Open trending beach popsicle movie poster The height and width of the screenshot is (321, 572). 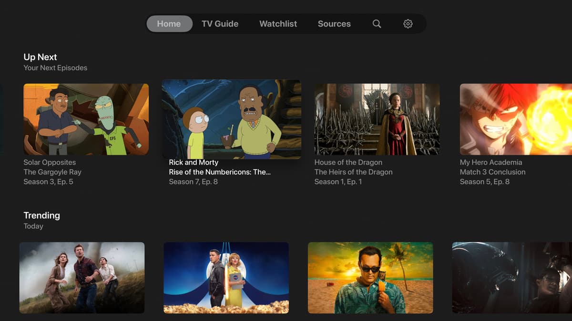click(370, 278)
